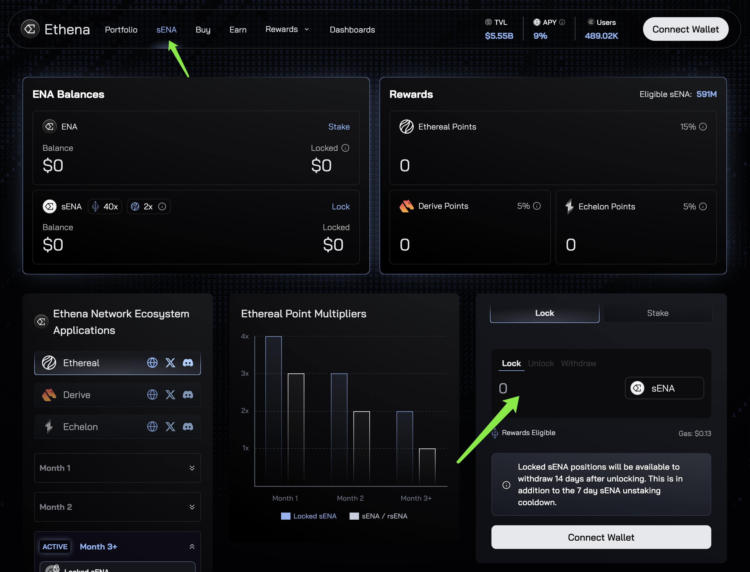Click the Locked sENA legend swatch
750x572 pixels.
(286, 516)
